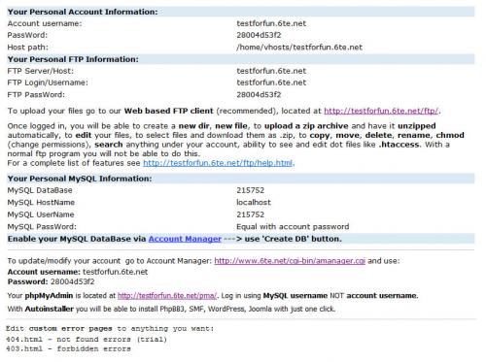Viewport: 486px width, 362px height.
Task: Click the Account Manager link in MySQL banner
Action: (x=185, y=239)
